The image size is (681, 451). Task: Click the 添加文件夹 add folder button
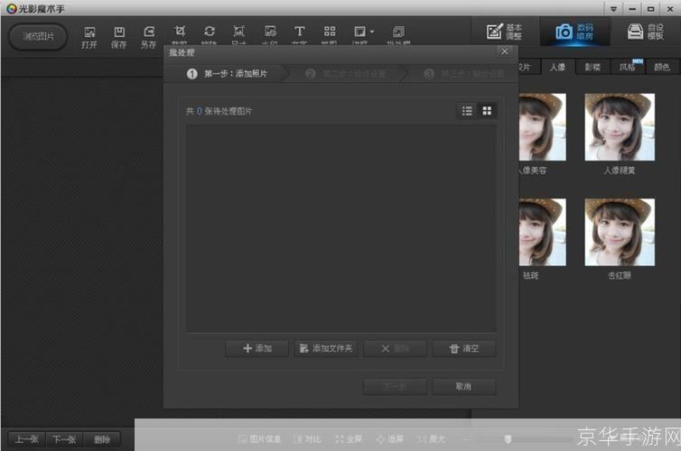[326, 348]
